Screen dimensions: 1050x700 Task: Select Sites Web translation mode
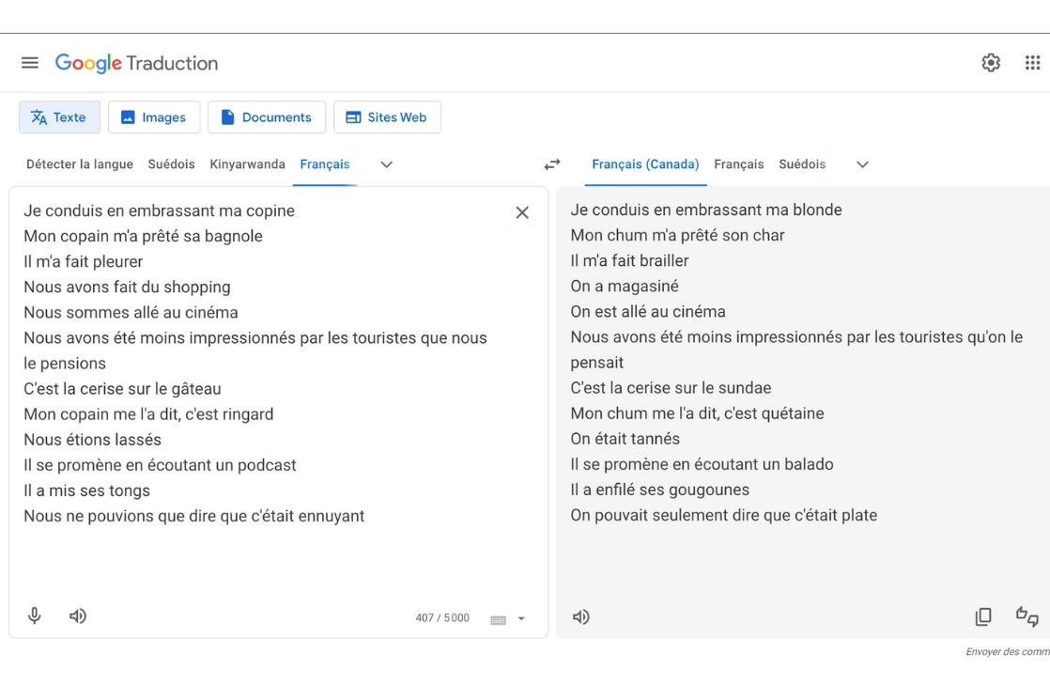coord(387,117)
